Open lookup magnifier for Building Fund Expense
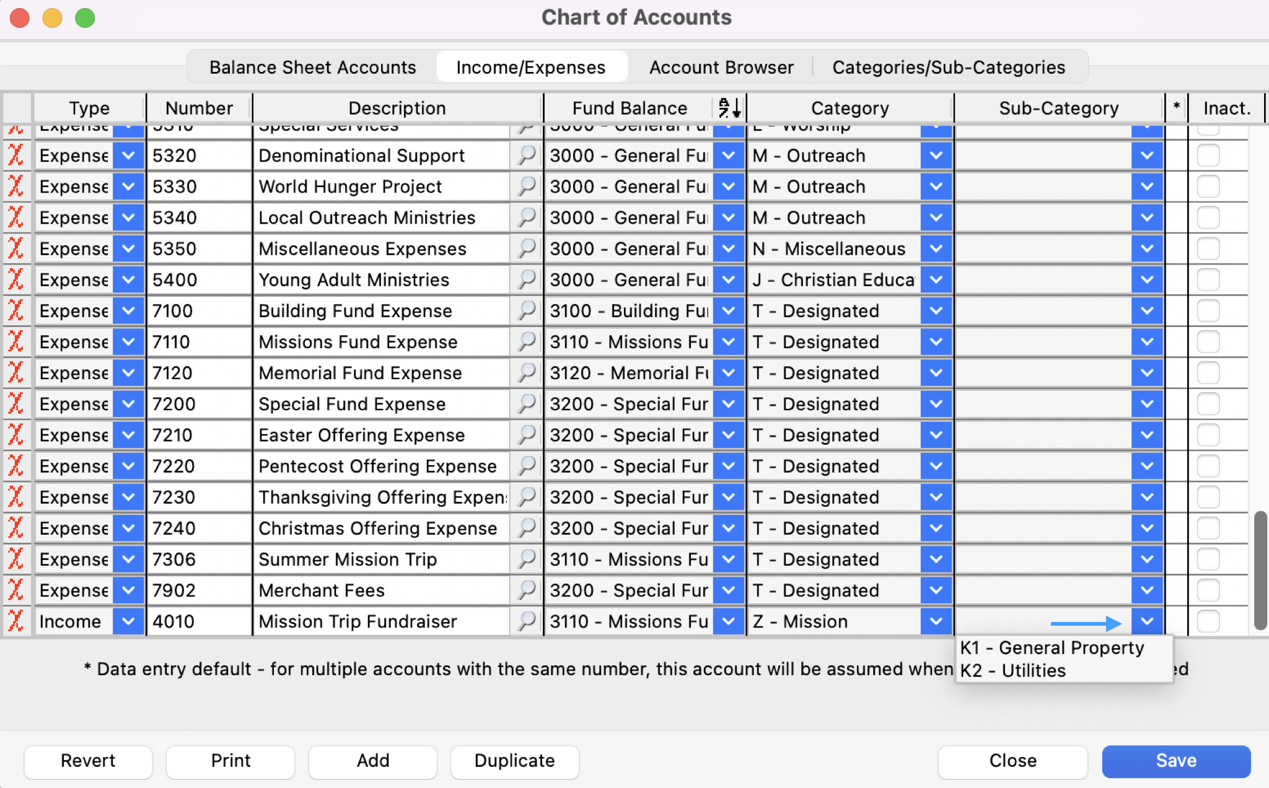The width and height of the screenshot is (1269, 788). [x=527, y=311]
